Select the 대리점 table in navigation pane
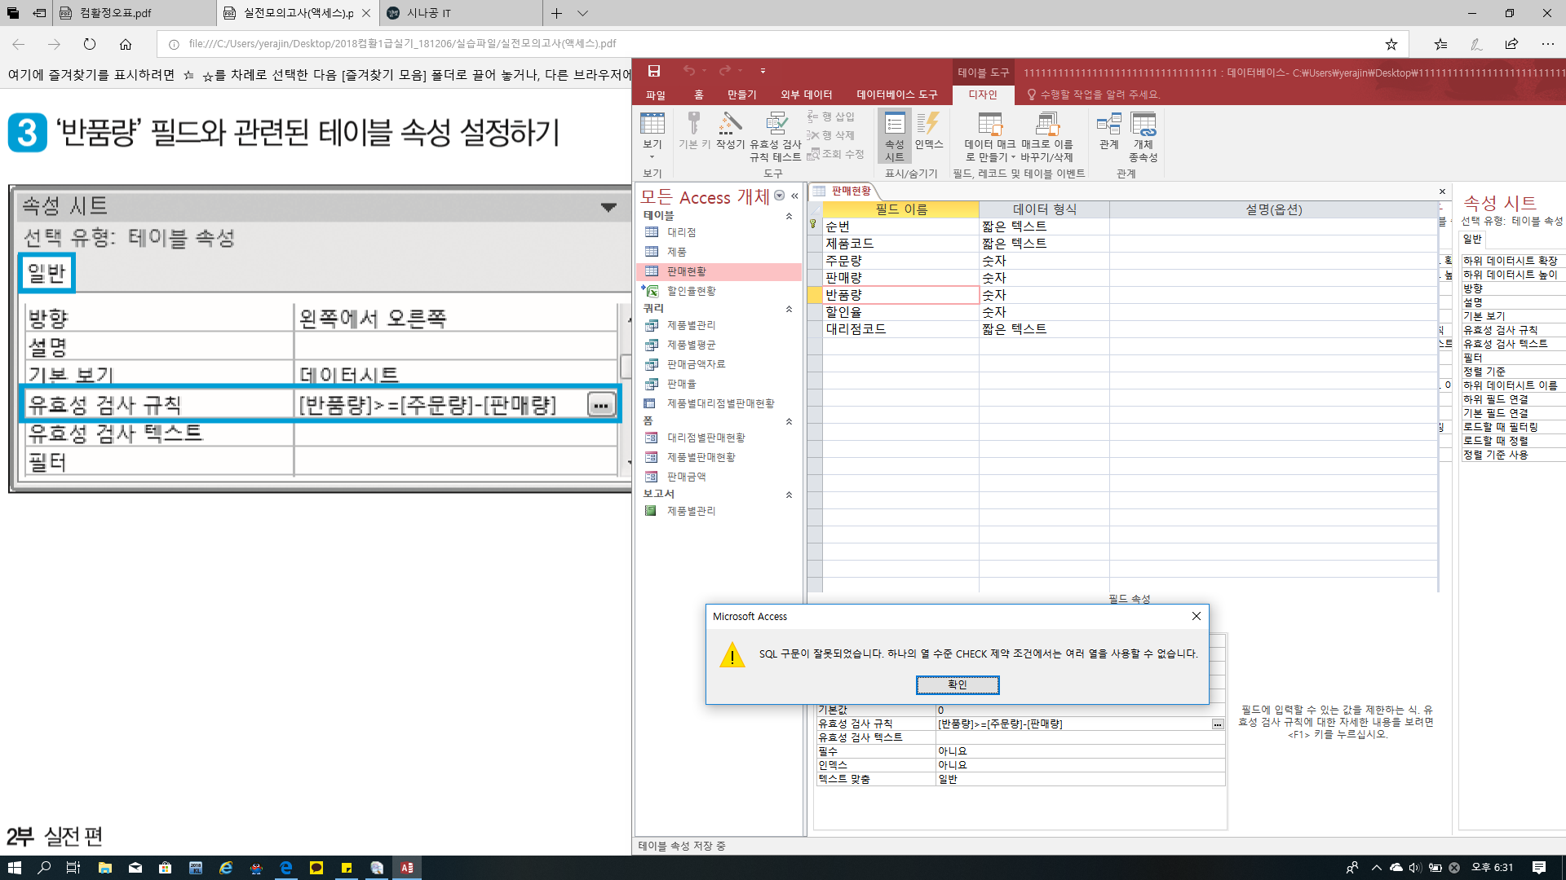The image size is (1566, 880). point(681,232)
